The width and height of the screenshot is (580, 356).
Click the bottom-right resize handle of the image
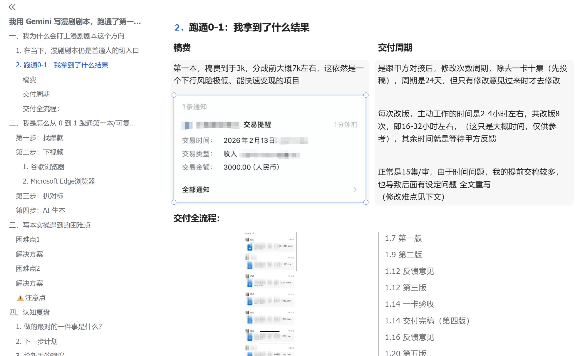[x=366, y=202]
